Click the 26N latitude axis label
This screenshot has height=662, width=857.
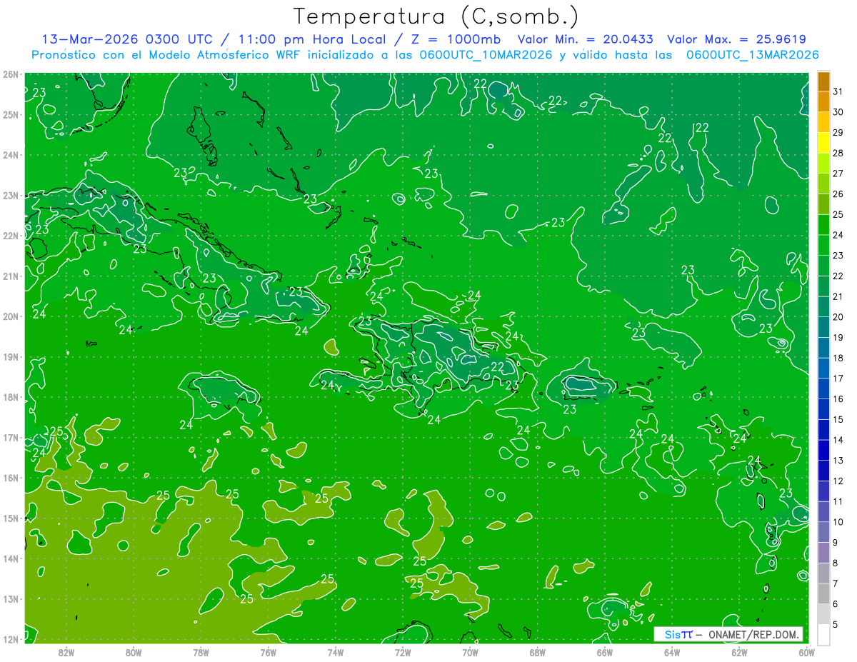pyautogui.click(x=10, y=74)
